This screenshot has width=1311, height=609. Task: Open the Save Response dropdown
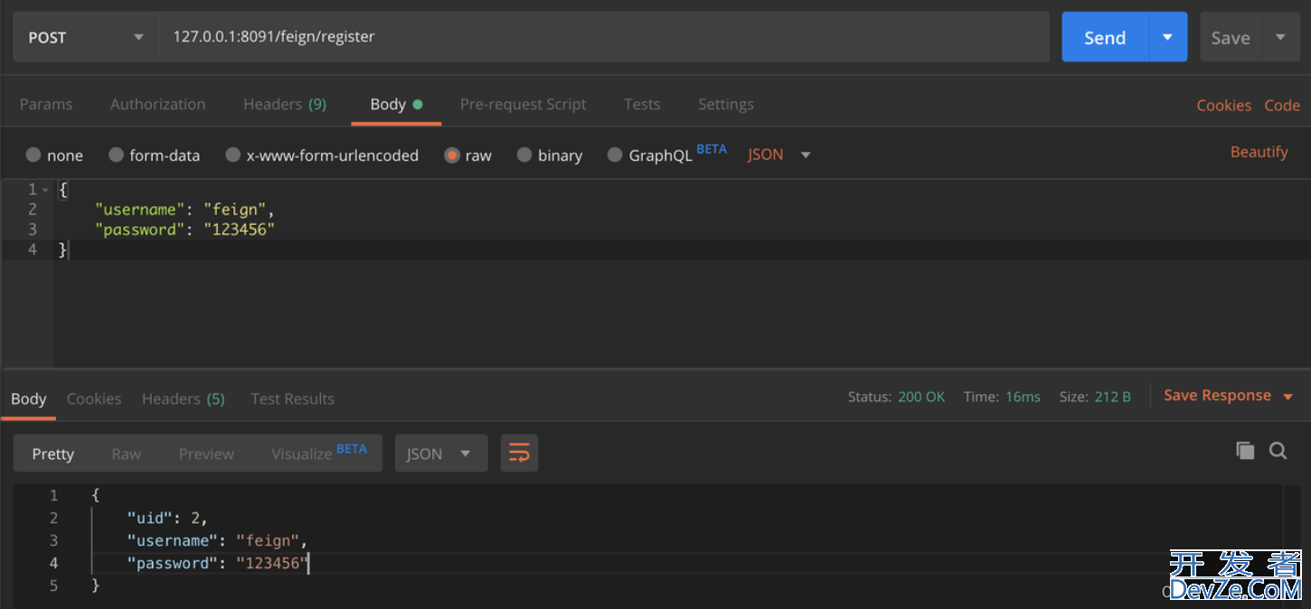coord(1228,396)
